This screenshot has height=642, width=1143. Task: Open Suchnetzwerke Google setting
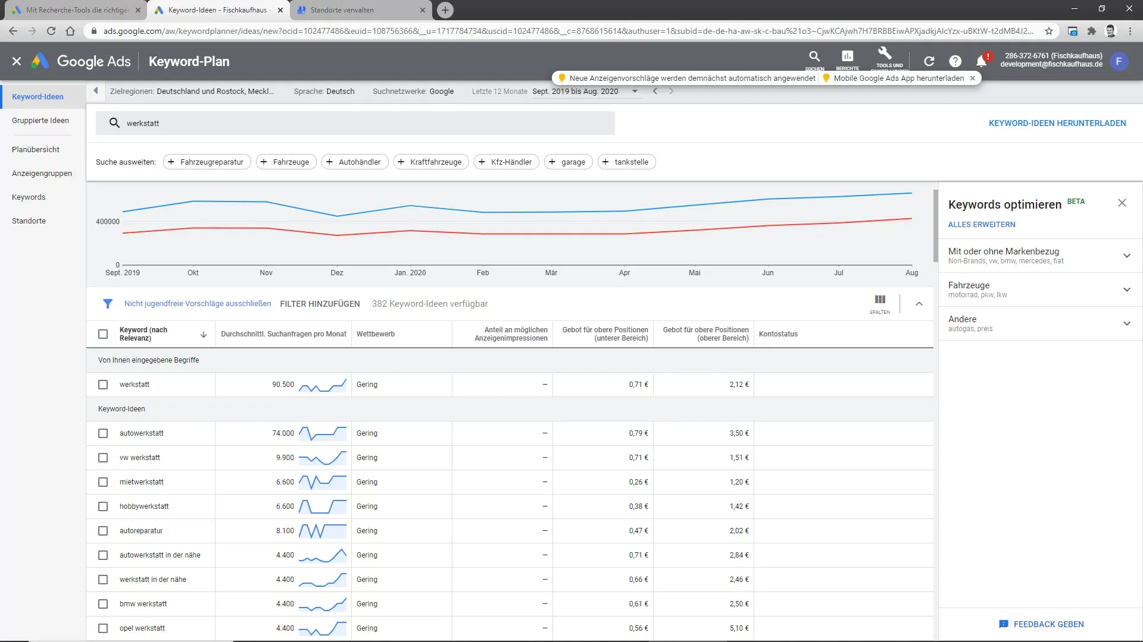(413, 91)
